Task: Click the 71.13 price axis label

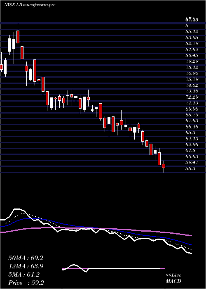Action: tap(192, 103)
